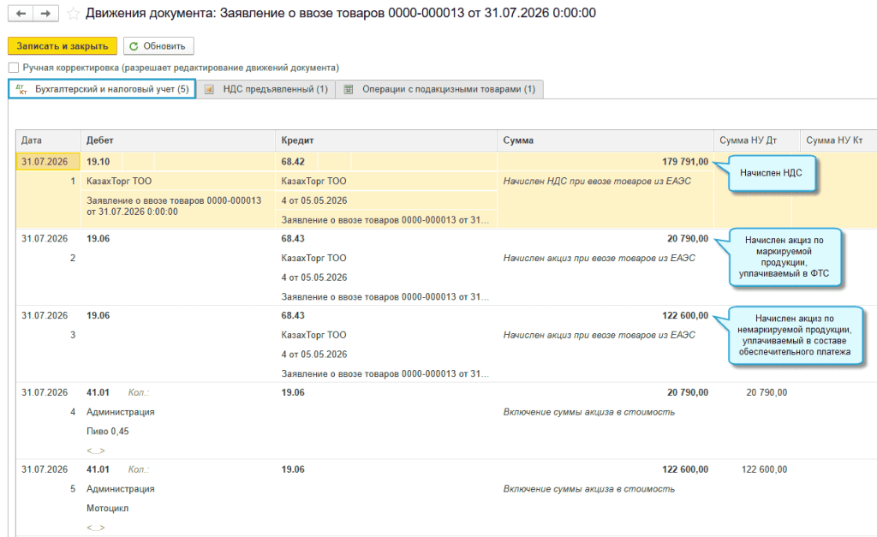Image resolution: width=877 pixels, height=537 pixels.
Task: Enable the Ручная корректировка checkbox
Action: [14, 68]
